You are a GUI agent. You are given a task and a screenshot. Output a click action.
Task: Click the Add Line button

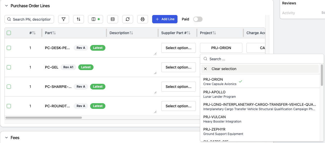[x=165, y=19]
